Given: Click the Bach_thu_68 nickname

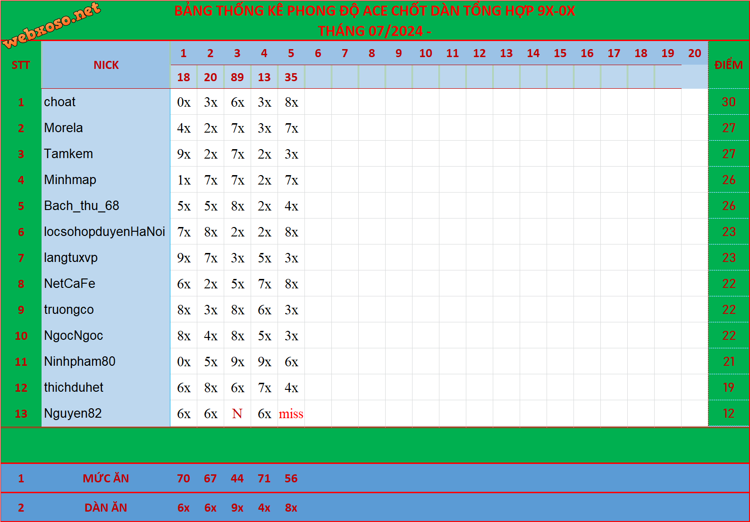Looking at the screenshot, I should point(106,206).
